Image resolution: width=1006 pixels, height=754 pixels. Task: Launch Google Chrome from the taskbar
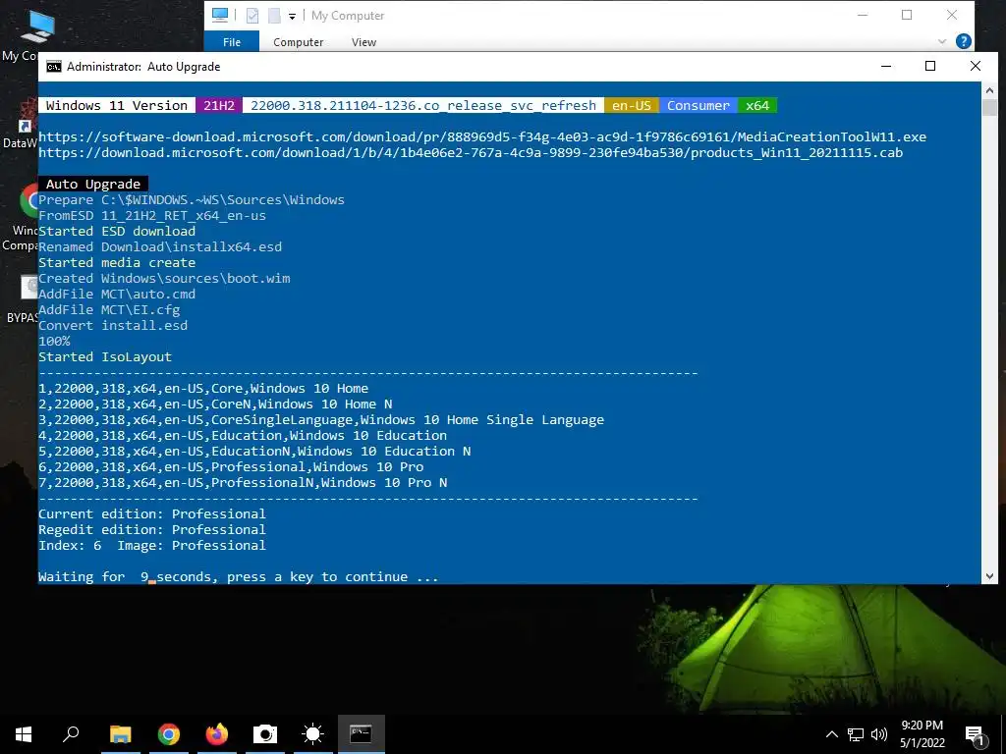pyautogui.click(x=169, y=734)
